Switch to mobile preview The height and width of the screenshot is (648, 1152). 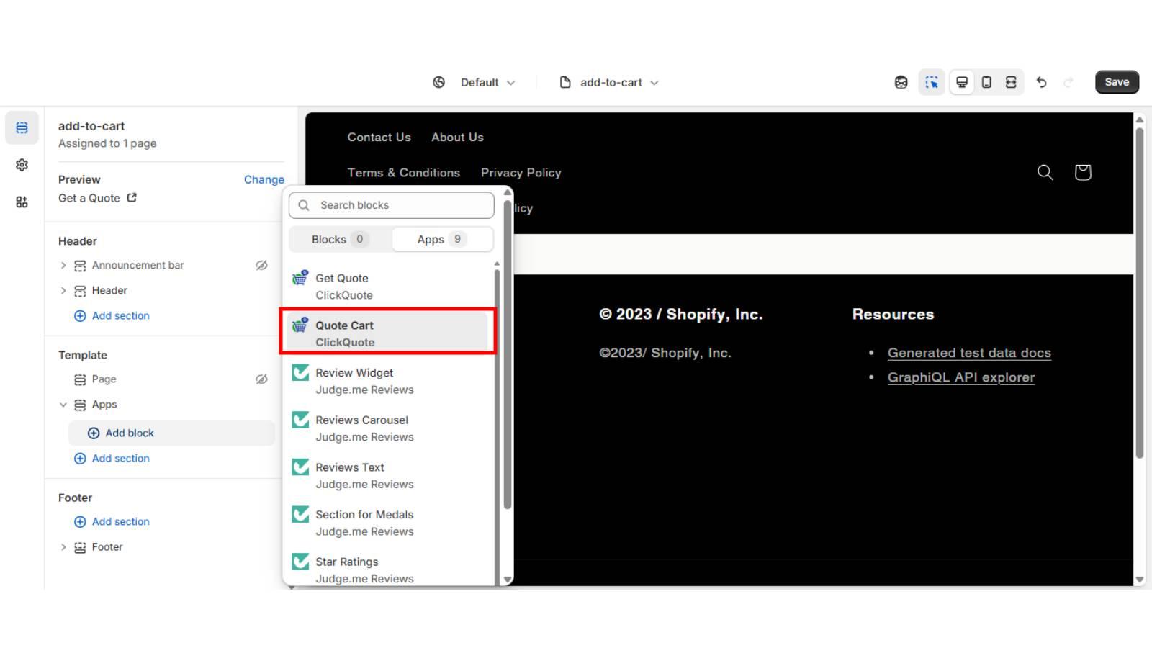coord(986,82)
